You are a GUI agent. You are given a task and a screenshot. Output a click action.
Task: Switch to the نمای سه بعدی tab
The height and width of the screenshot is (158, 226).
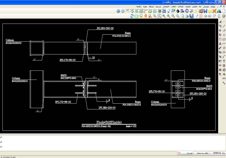tap(202, 153)
